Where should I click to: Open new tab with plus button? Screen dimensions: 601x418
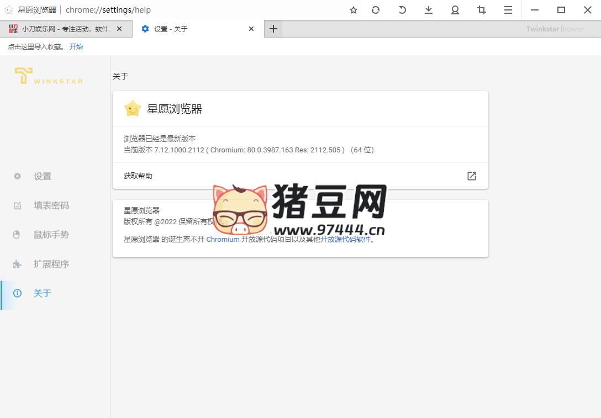(x=273, y=29)
